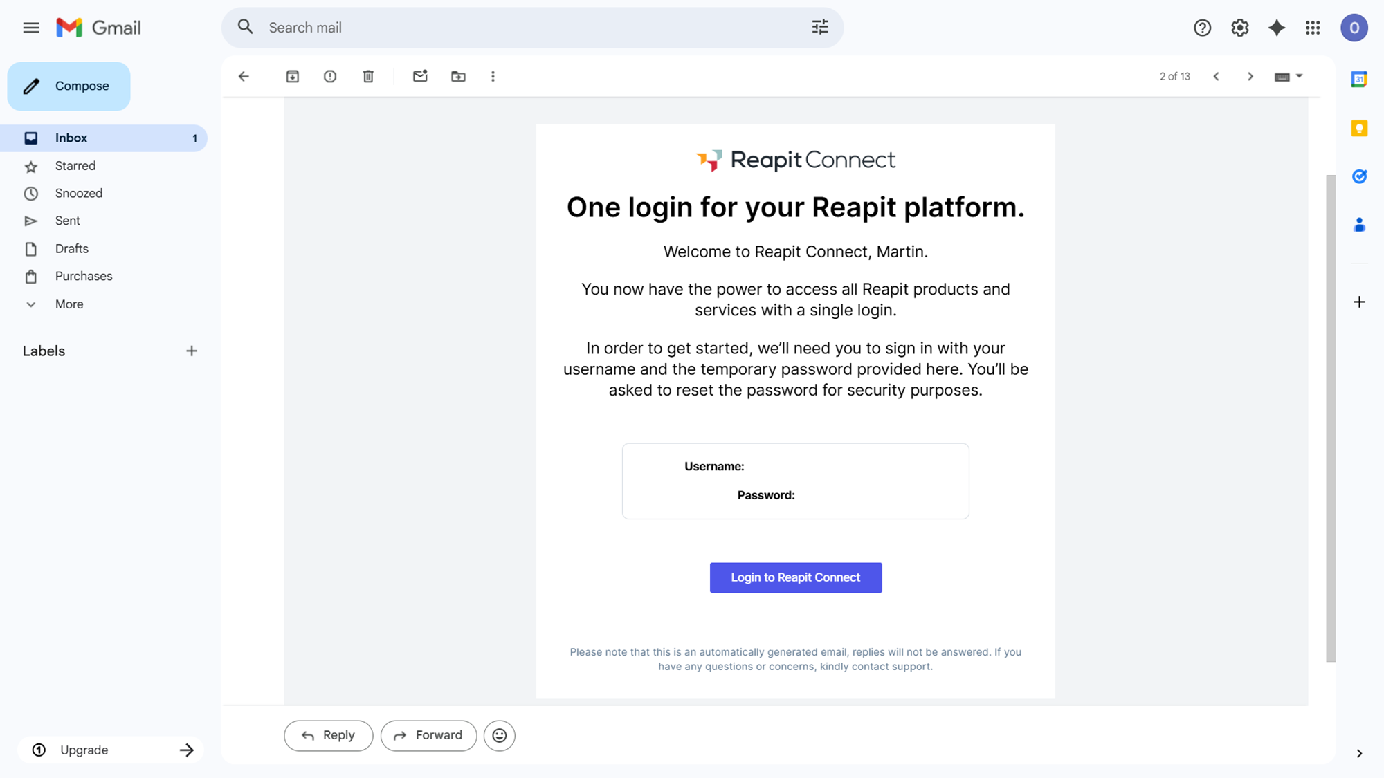Image resolution: width=1384 pixels, height=778 pixels.
Task: Open the Starred folder
Action: 104,165
